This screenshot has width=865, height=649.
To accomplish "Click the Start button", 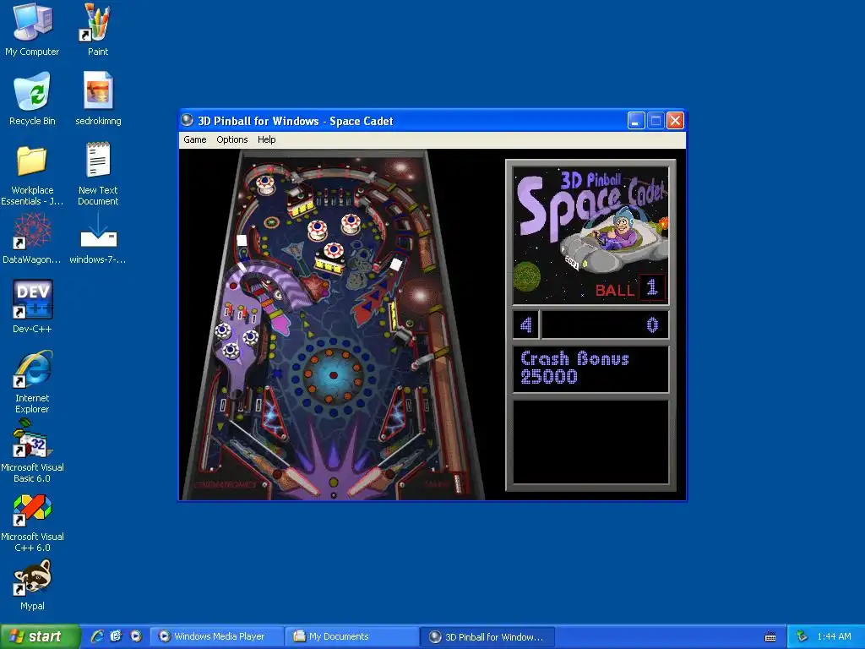I will pyautogui.click(x=40, y=636).
